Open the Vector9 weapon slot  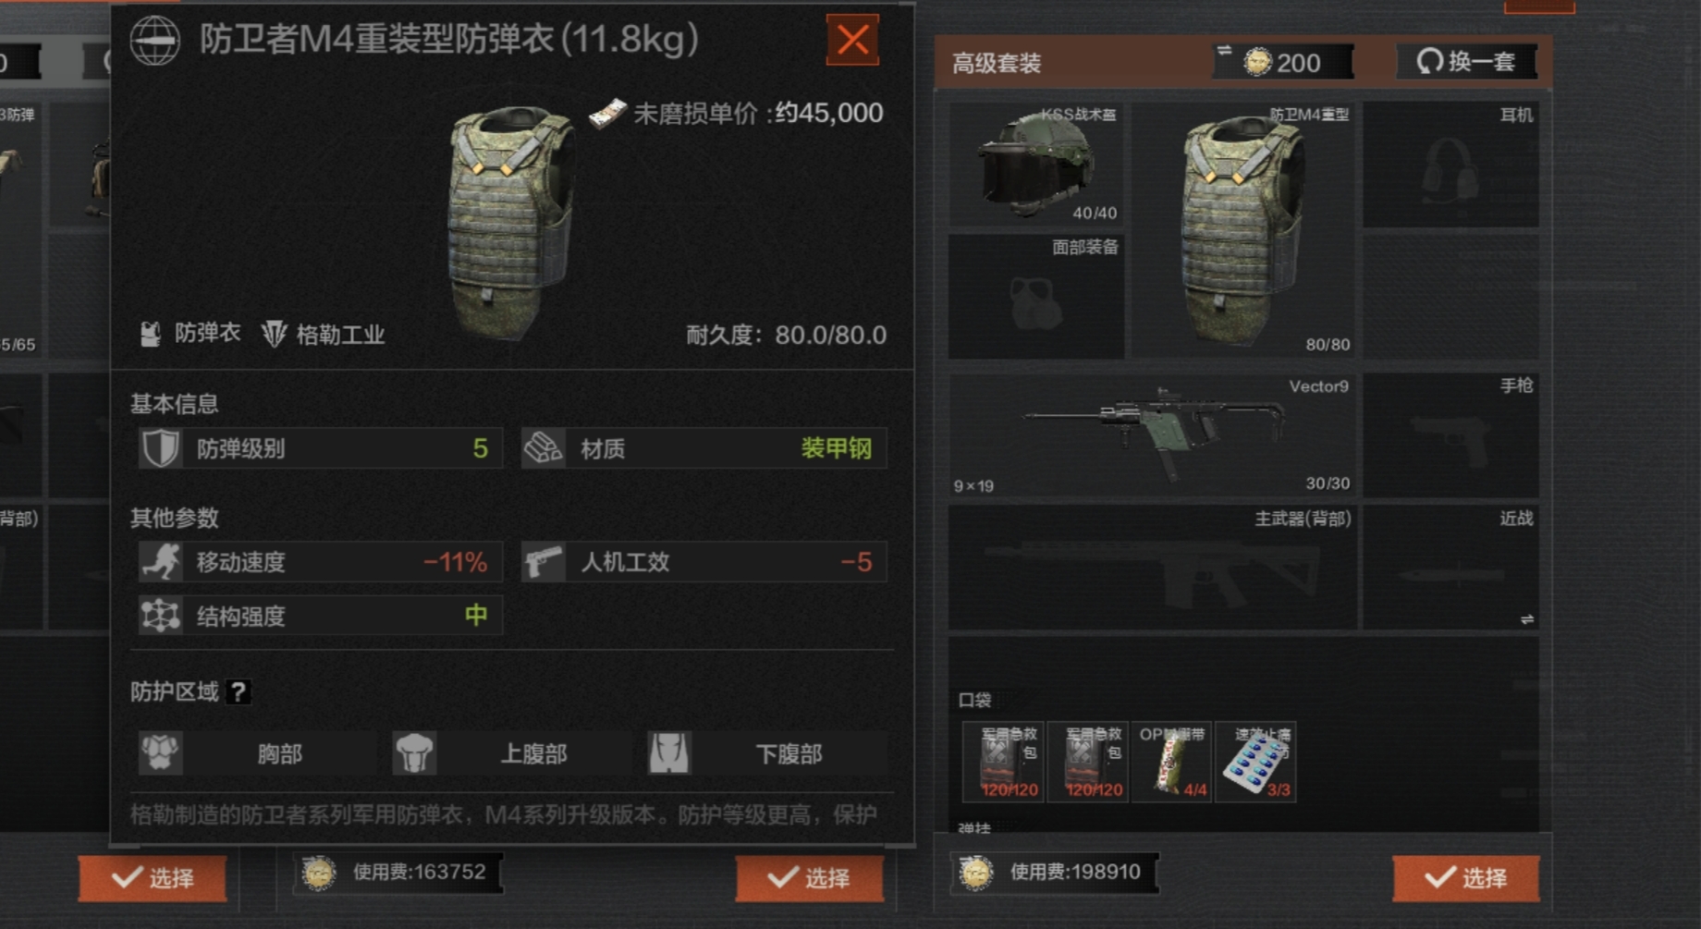[x=1153, y=435]
